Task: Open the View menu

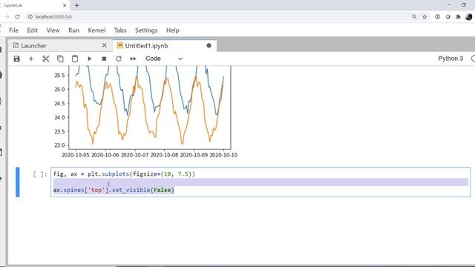Action: point(53,30)
